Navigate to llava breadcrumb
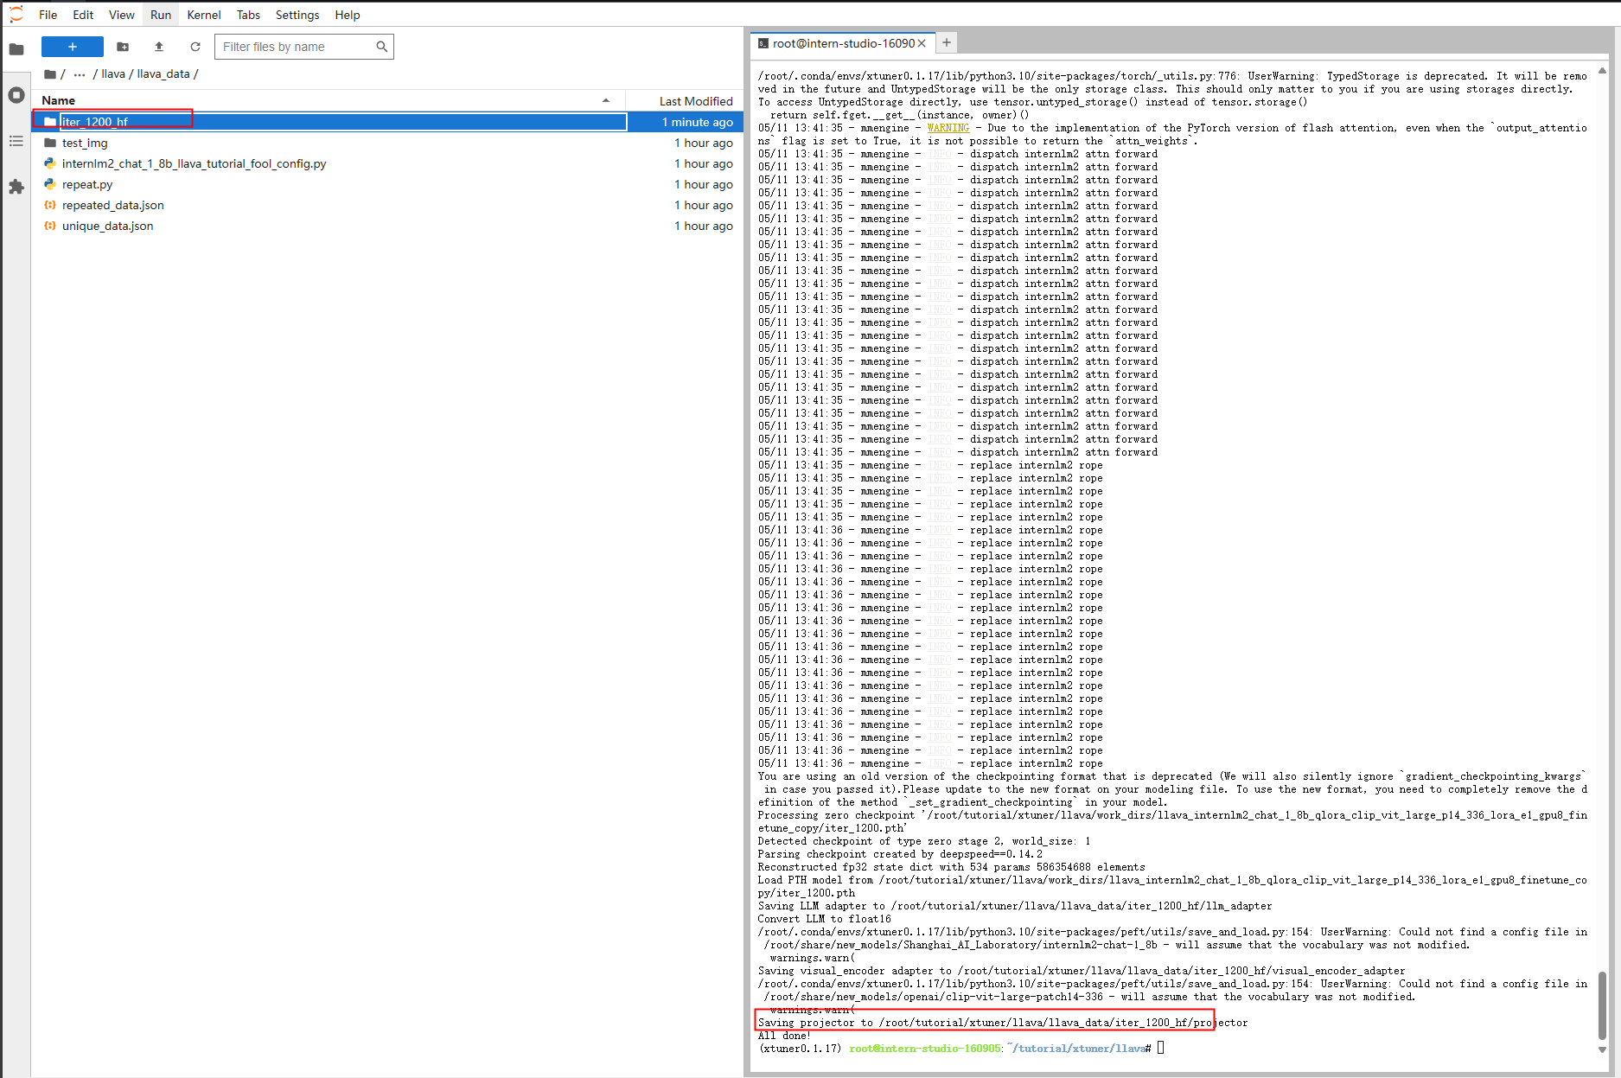The image size is (1621, 1078). coord(113,74)
